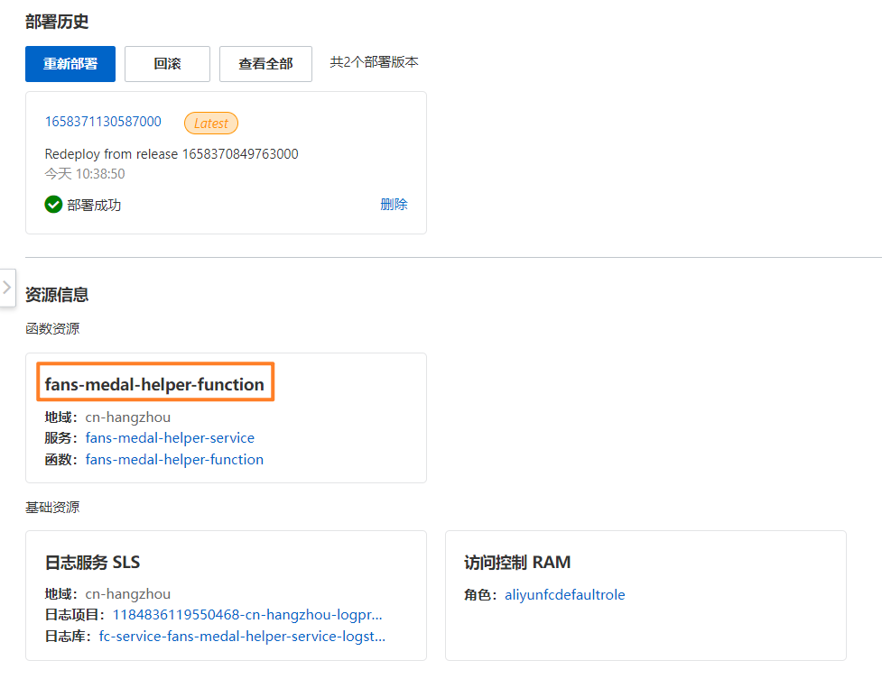This screenshot has width=882, height=697.
Task: Click the Redeploy from release description text
Action: click(x=172, y=154)
